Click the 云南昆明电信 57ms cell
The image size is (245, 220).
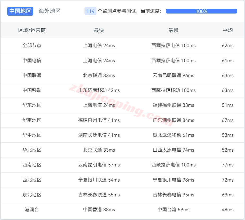click(99, 165)
